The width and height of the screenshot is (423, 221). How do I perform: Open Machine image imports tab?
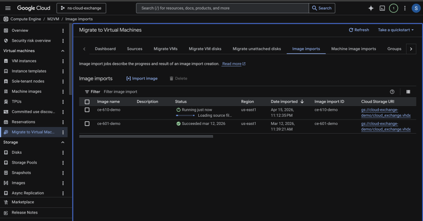[354, 49]
